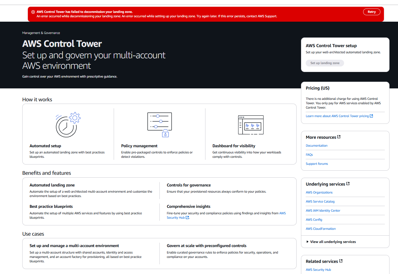This screenshot has height=274, width=398.
Task: Click the Dashboard for visibility monitor illustration
Action: click(x=251, y=125)
